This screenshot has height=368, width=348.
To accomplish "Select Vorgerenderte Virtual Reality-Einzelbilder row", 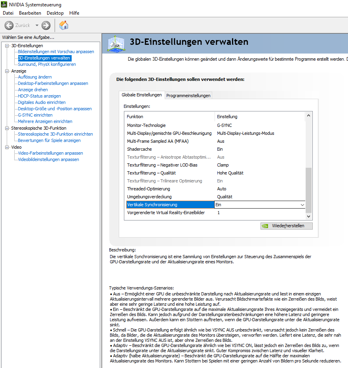I will click(x=216, y=213).
